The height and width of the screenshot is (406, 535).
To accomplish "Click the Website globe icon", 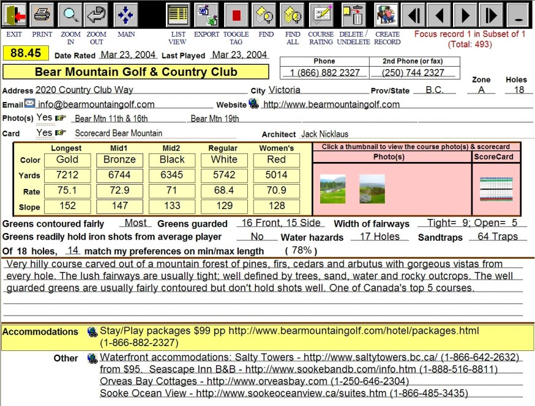I will pyautogui.click(x=253, y=103).
